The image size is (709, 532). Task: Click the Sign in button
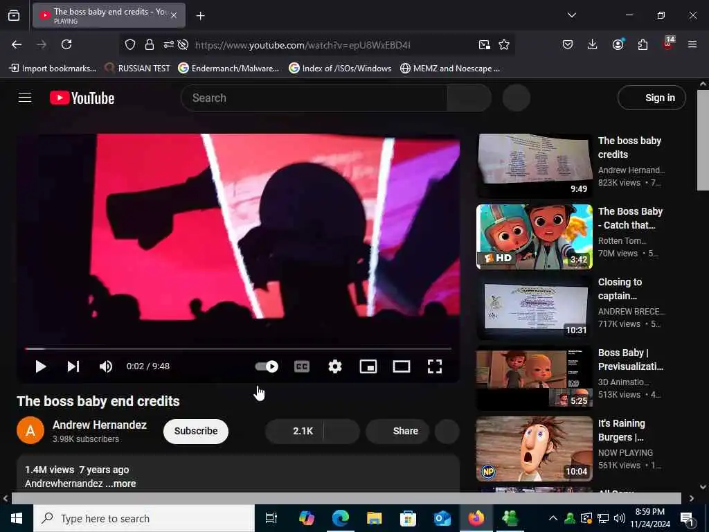pos(652,98)
